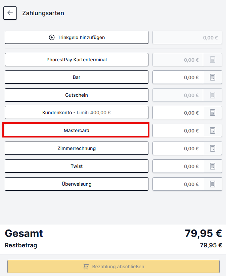The height and width of the screenshot is (276, 226).
Task: Open calculator for Zimmerrechnung amount
Action: click(213, 148)
